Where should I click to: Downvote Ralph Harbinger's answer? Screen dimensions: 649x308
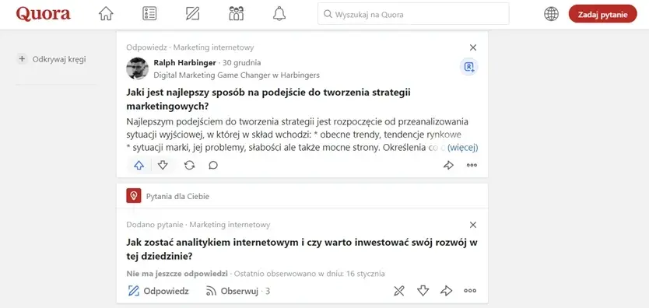pos(163,166)
